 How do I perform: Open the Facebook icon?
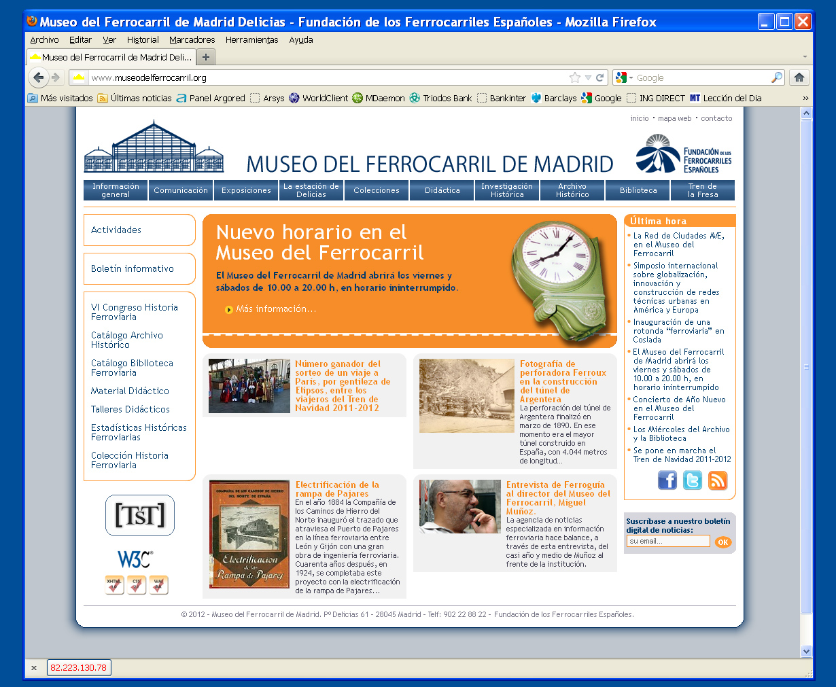point(667,480)
